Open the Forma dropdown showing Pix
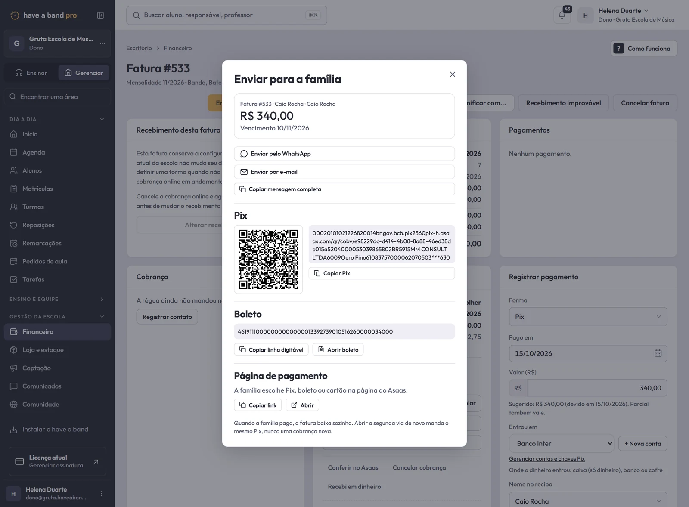 tap(588, 317)
